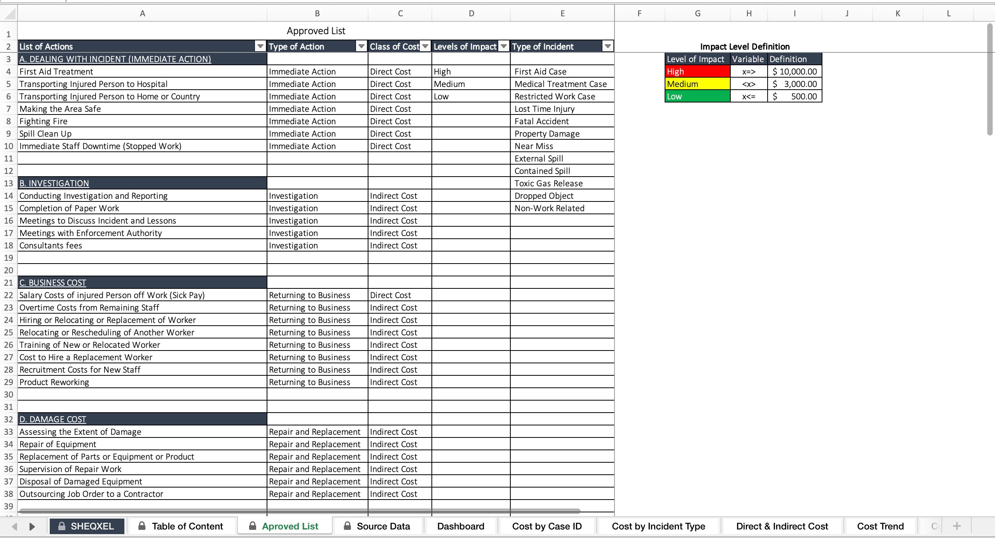Click the lock icon on Aproved List tab
Screen dimensions: 995x538
[253, 526]
